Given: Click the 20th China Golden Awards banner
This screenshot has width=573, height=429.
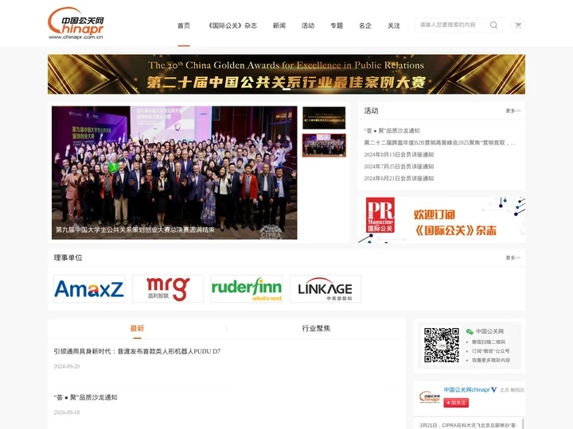Looking at the screenshot, I should [286, 74].
